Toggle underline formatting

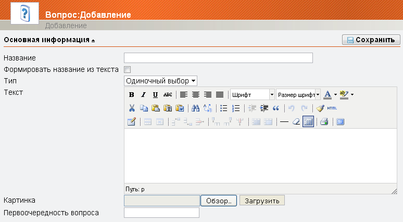[155, 95]
